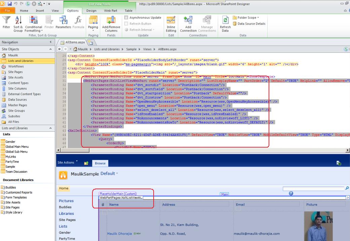Switch to the Insert ribbon tab

tap(40, 10)
